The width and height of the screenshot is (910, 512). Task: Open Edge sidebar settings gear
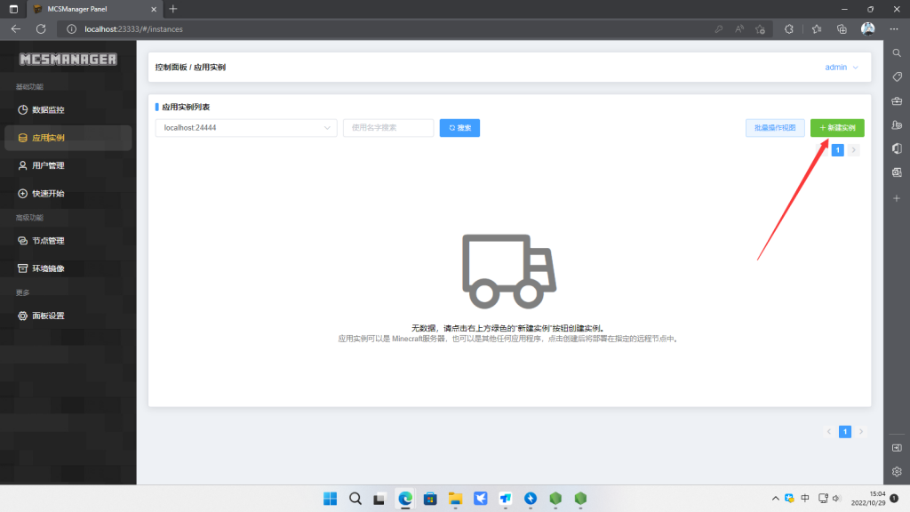(x=897, y=472)
